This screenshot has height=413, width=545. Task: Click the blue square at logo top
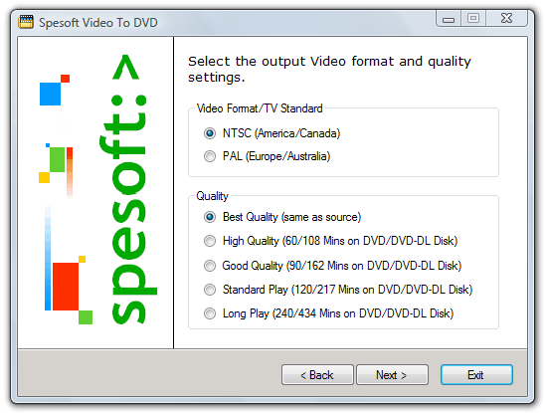tap(50, 94)
